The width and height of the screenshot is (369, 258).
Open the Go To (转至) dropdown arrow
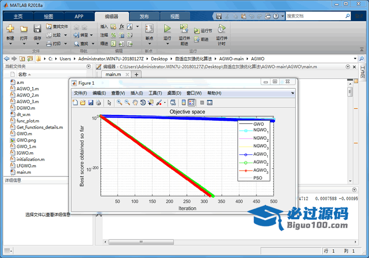tap(91, 35)
